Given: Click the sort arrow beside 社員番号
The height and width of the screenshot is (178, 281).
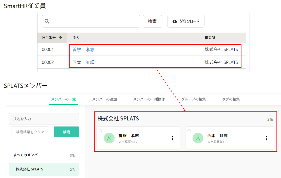Looking at the screenshot, I should click(x=60, y=38).
